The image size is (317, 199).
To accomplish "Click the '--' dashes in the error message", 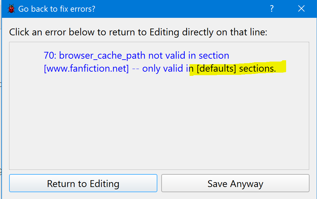I will [136, 69].
